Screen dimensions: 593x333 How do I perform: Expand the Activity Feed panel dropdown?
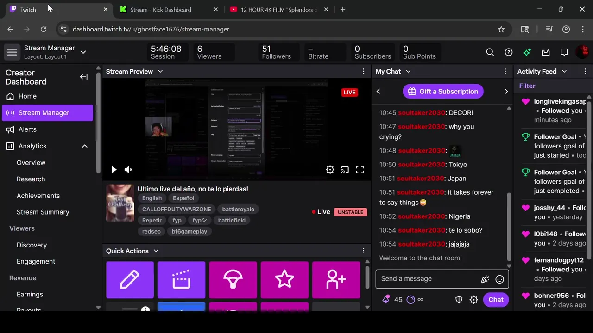(564, 71)
